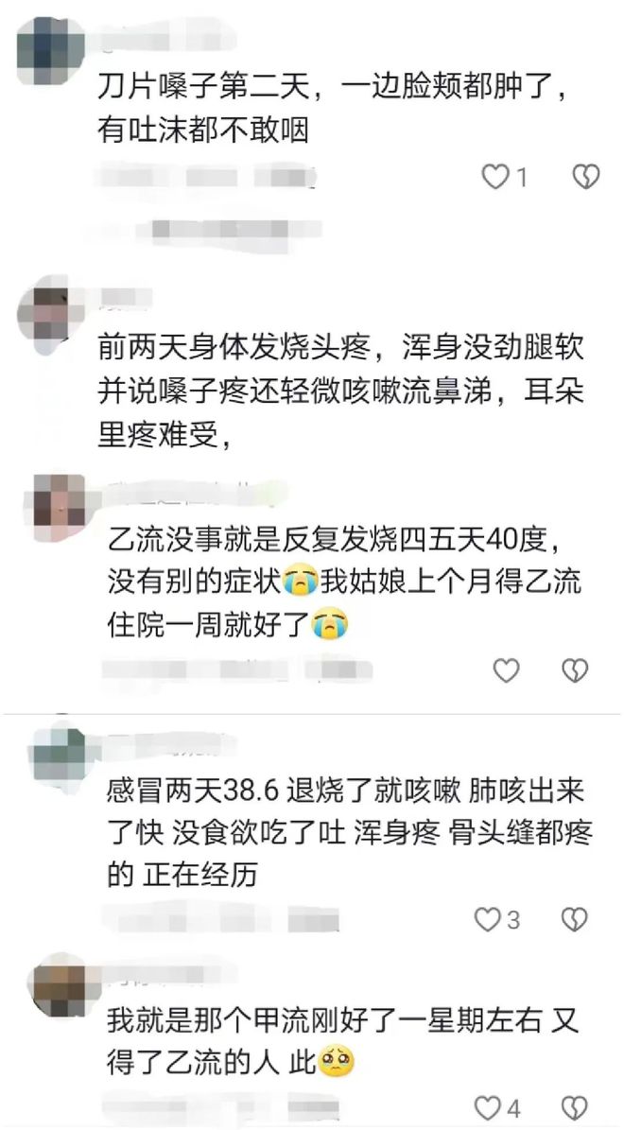The height and width of the screenshot is (1130, 624).
Task: Click the like count 3
Action: (513, 919)
